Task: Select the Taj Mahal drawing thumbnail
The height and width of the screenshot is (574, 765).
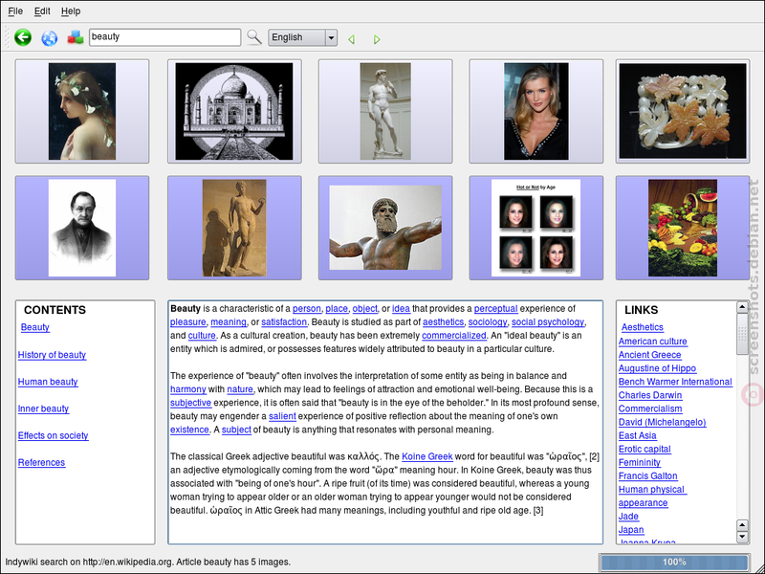Action: pos(234,111)
